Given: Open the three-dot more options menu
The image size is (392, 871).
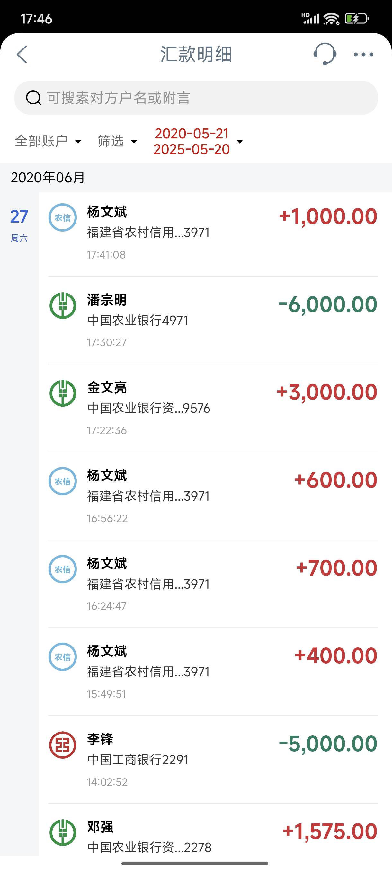Looking at the screenshot, I should pyautogui.click(x=364, y=55).
